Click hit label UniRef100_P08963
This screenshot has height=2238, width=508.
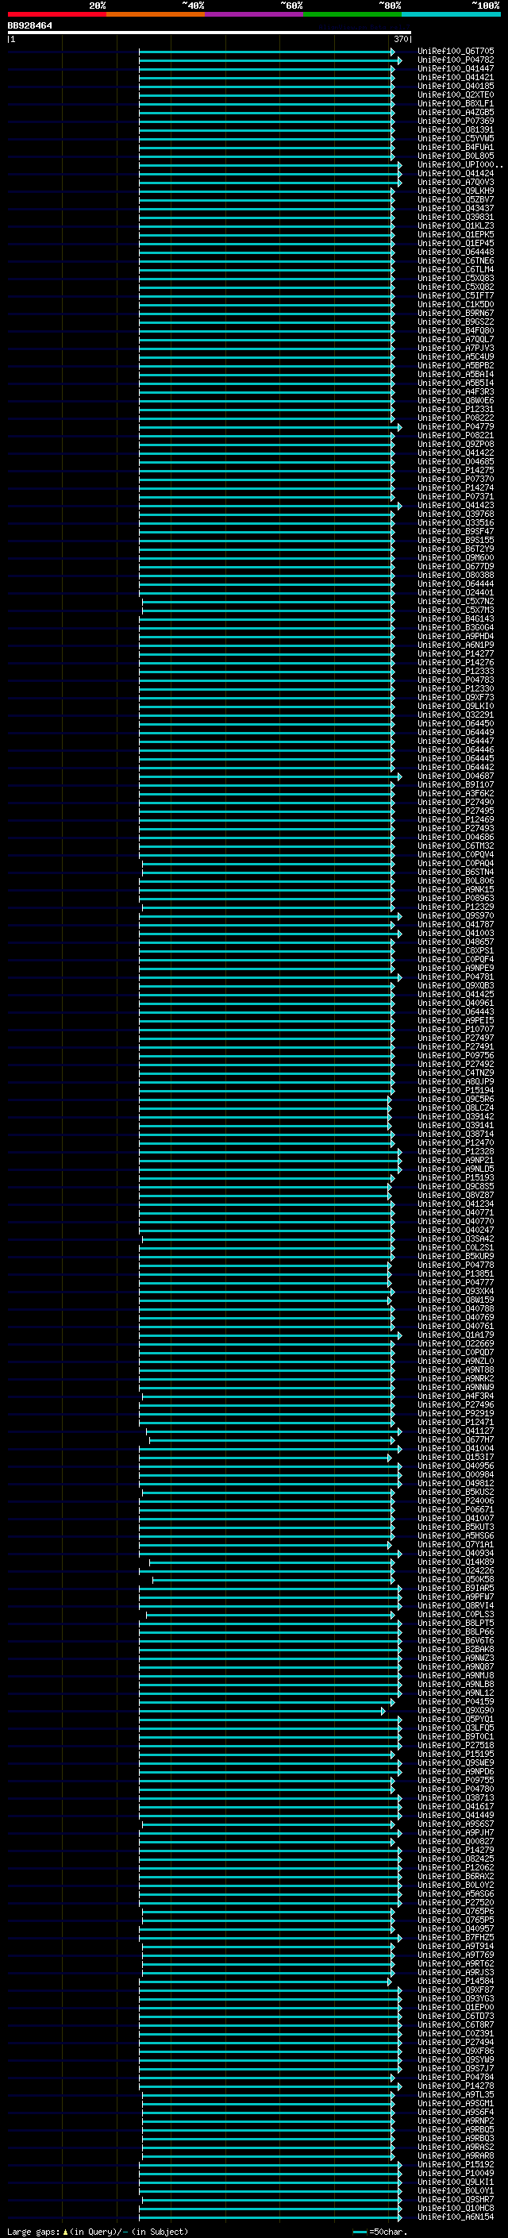(x=456, y=897)
